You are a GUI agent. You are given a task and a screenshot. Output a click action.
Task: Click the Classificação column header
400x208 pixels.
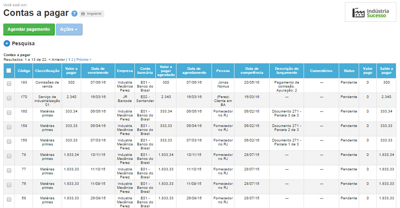tap(47, 71)
